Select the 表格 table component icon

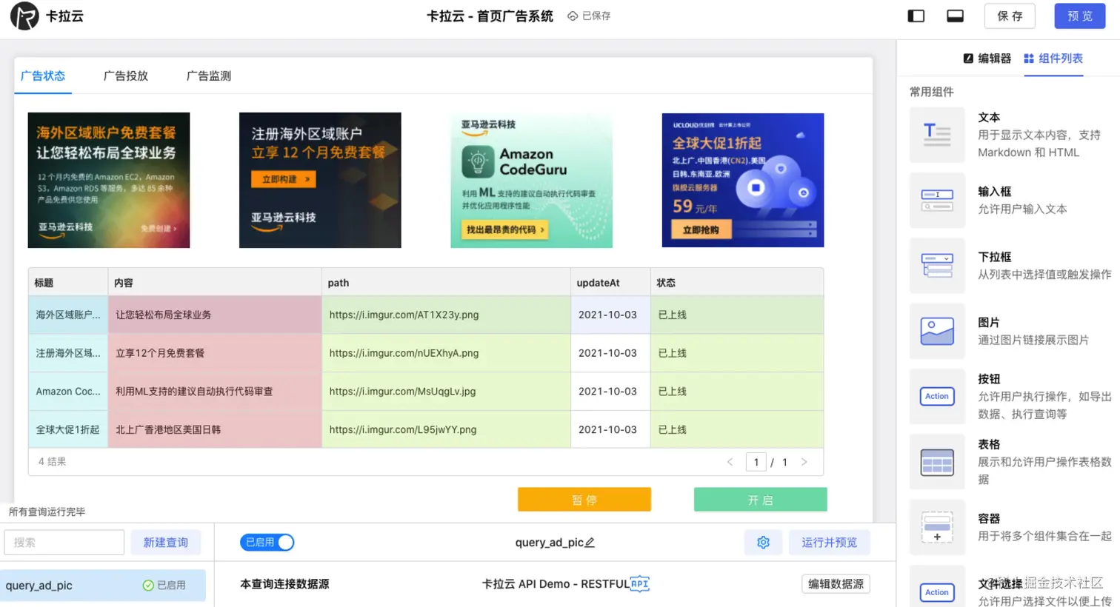[x=936, y=462]
